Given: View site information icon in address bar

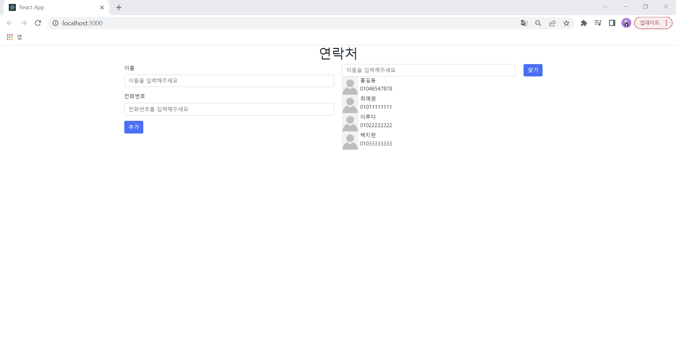Looking at the screenshot, I should point(55,23).
